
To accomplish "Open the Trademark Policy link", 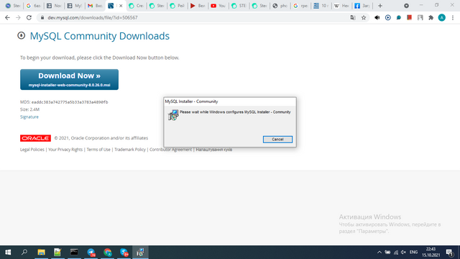I will coord(129,150).
